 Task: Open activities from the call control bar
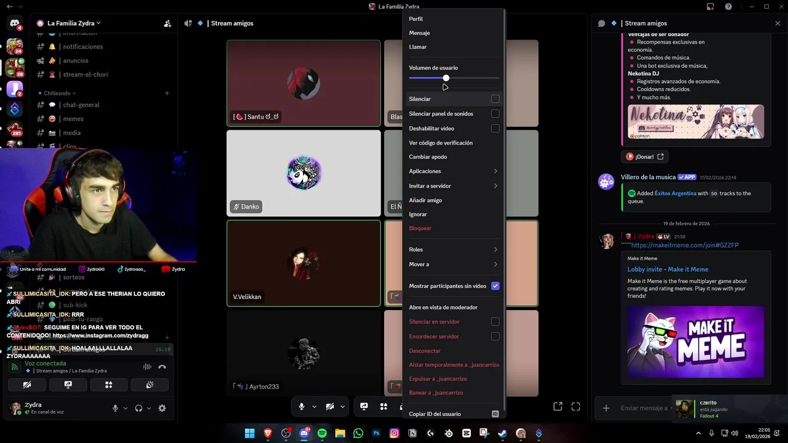384,407
